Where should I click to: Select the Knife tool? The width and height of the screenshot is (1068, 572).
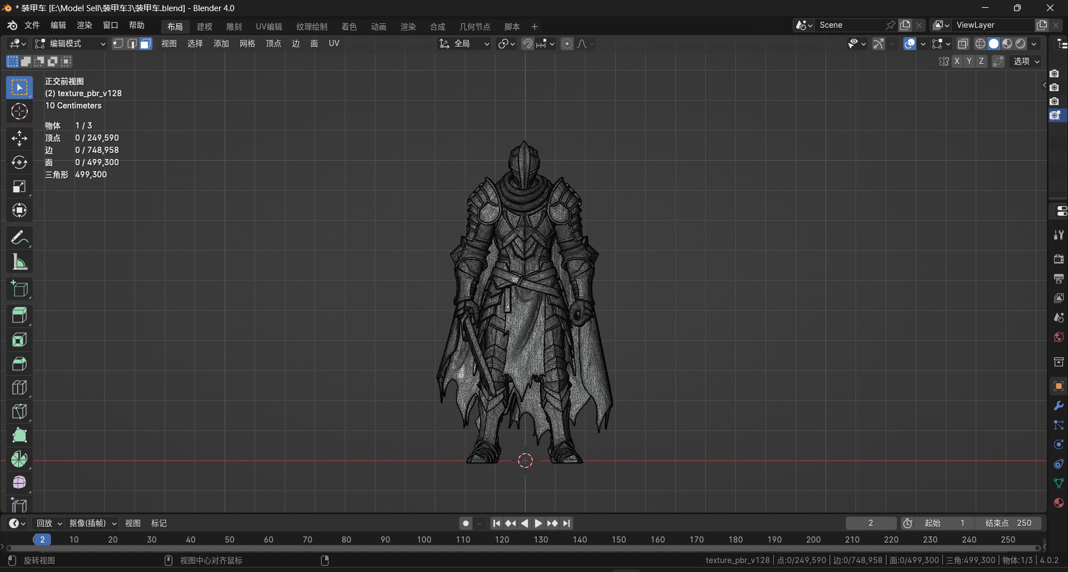coord(19,411)
